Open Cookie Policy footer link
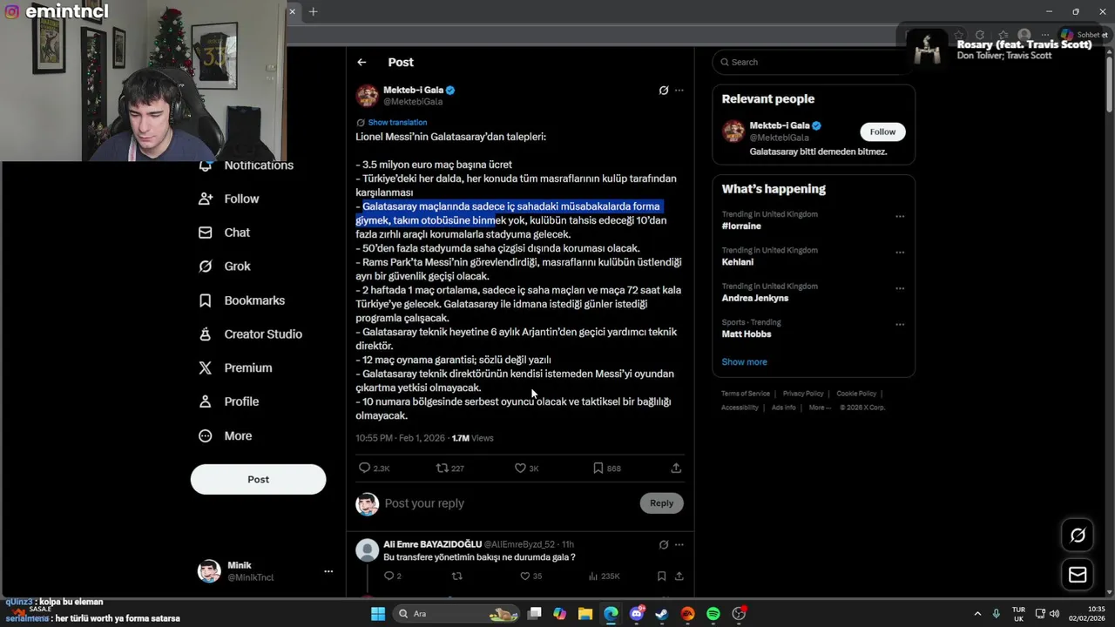The width and height of the screenshot is (1115, 627). click(x=856, y=394)
